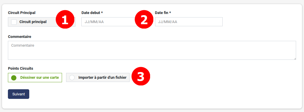Select the empty Importer radio circle
The image size is (304, 112).
pyautogui.click(x=72, y=78)
